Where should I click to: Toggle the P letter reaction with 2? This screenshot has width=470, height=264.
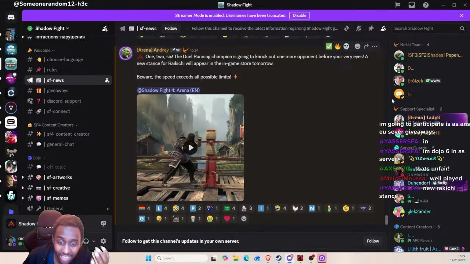195,208
